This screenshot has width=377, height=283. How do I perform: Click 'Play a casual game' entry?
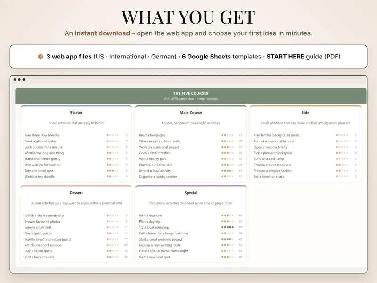click(76, 251)
